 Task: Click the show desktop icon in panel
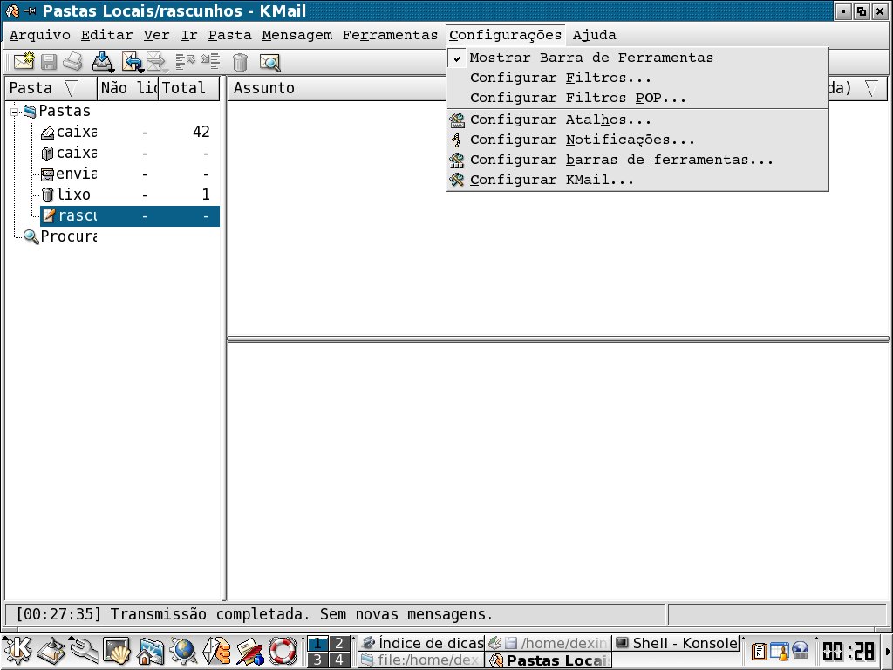coord(51,651)
